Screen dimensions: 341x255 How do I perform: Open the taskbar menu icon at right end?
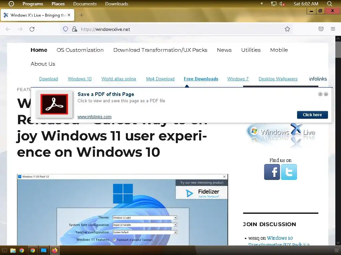coord(336,250)
